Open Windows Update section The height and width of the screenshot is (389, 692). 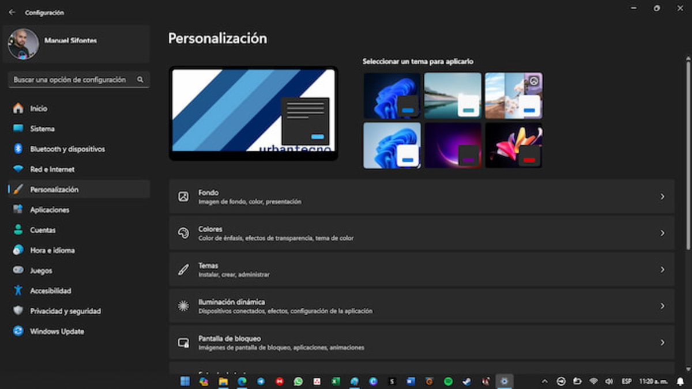click(79, 331)
